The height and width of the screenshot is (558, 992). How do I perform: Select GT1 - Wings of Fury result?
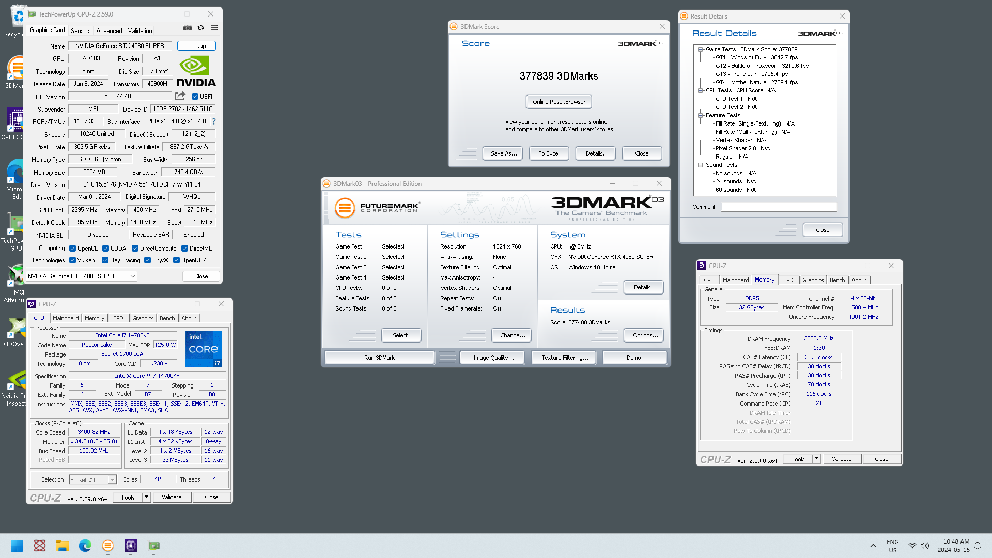tap(756, 58)
